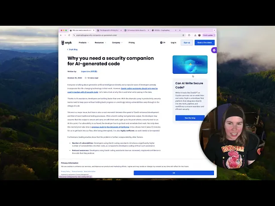Click the article title heading
This screenshot has height=206, width=275.
coord(110,61)
